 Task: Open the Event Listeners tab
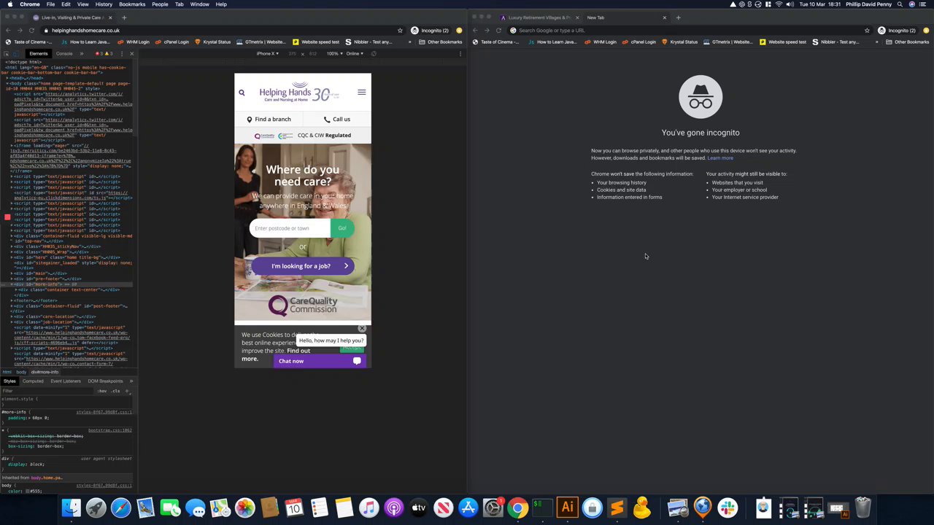tap(66, 381)
